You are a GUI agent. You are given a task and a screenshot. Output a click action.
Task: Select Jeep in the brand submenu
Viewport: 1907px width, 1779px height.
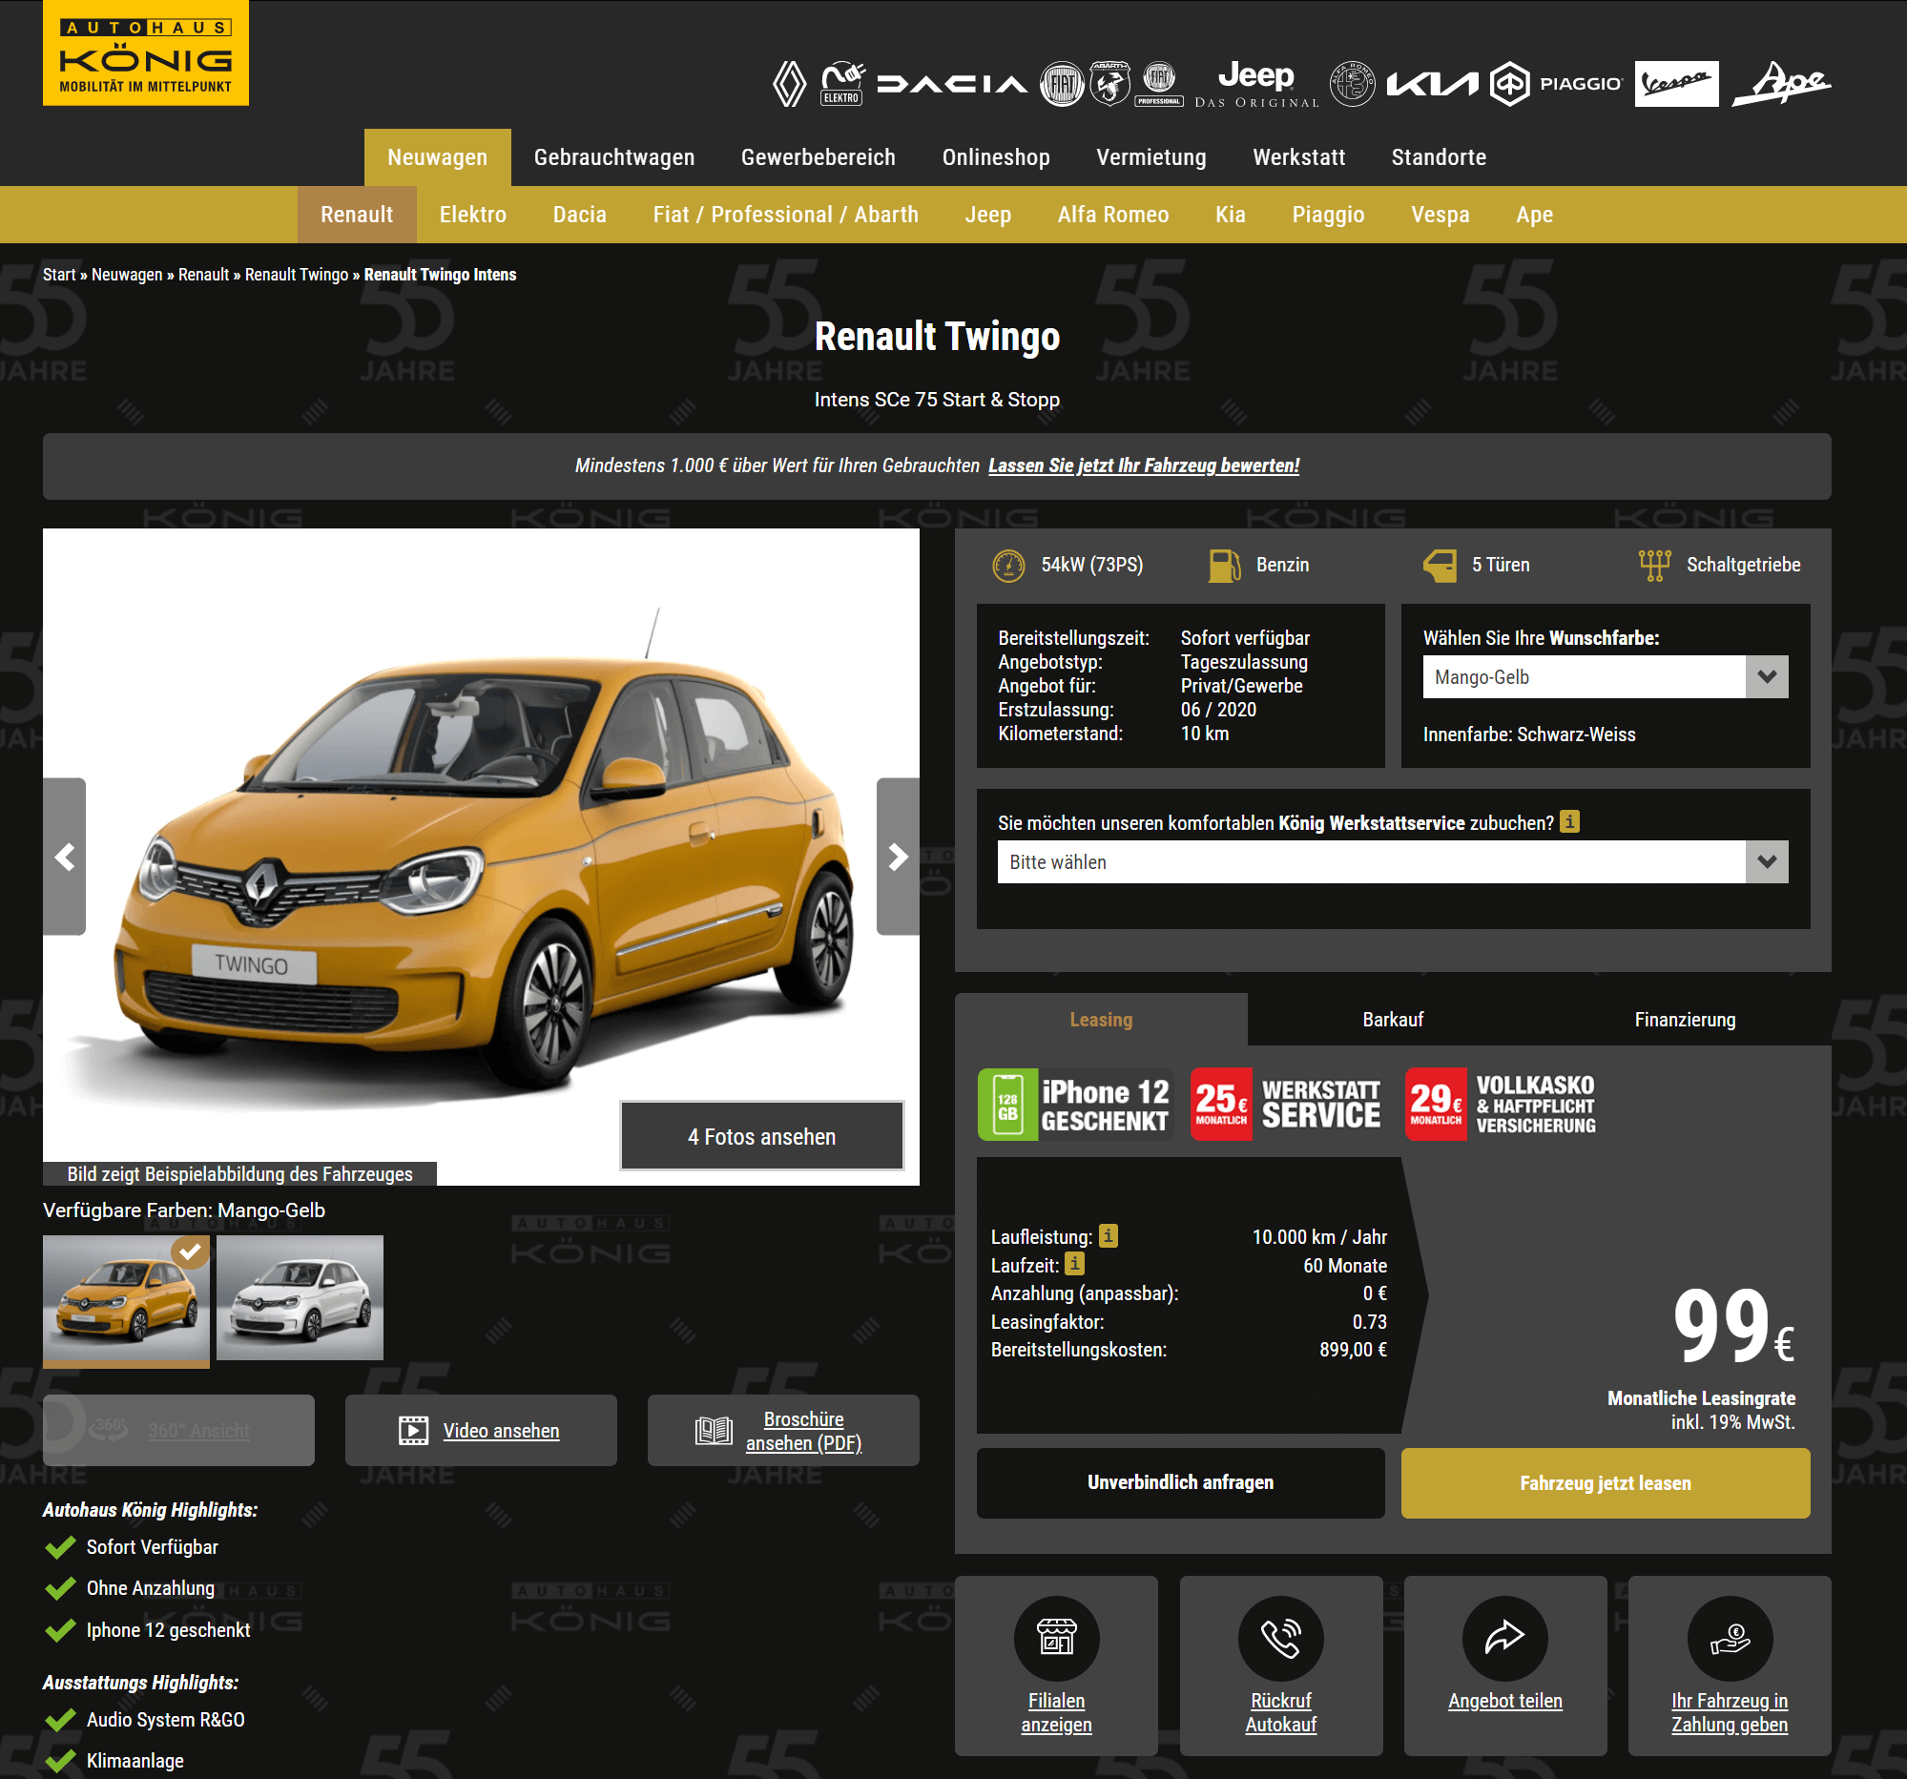point(988,215)
